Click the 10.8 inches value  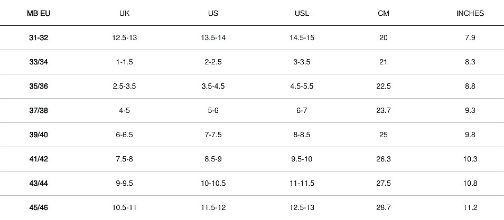click(x=470, y=183)
